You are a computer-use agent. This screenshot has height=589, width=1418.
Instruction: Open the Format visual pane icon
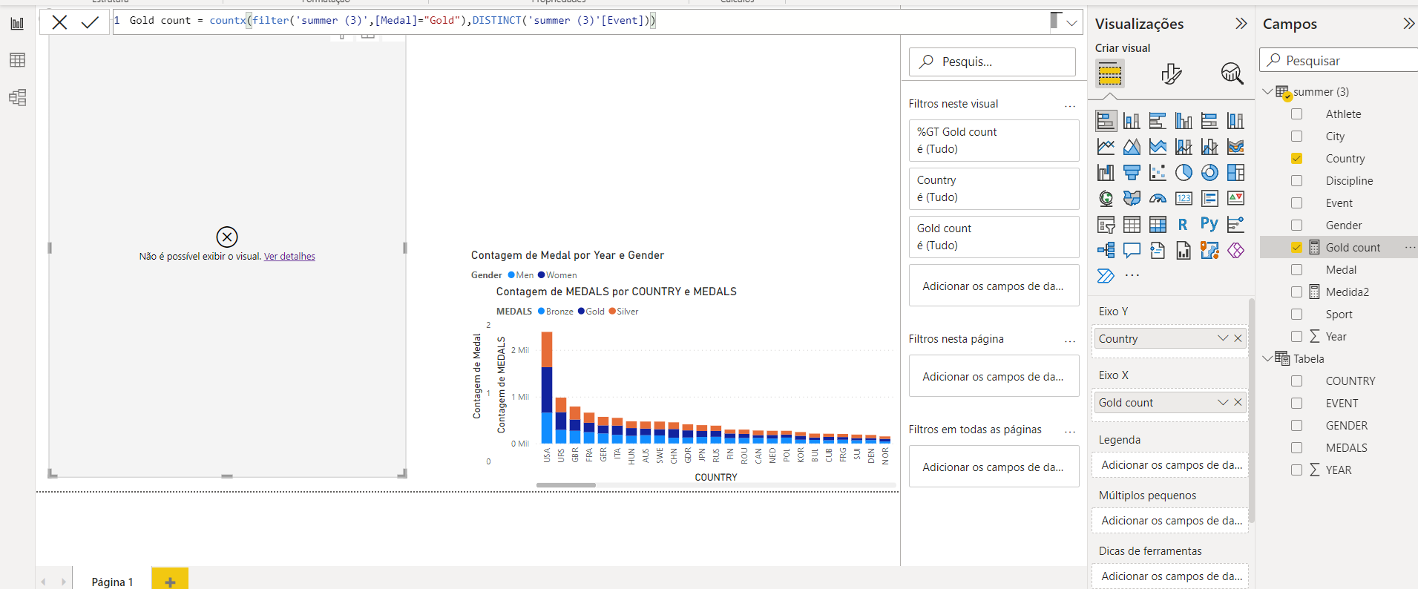(x=1171, y=73)
